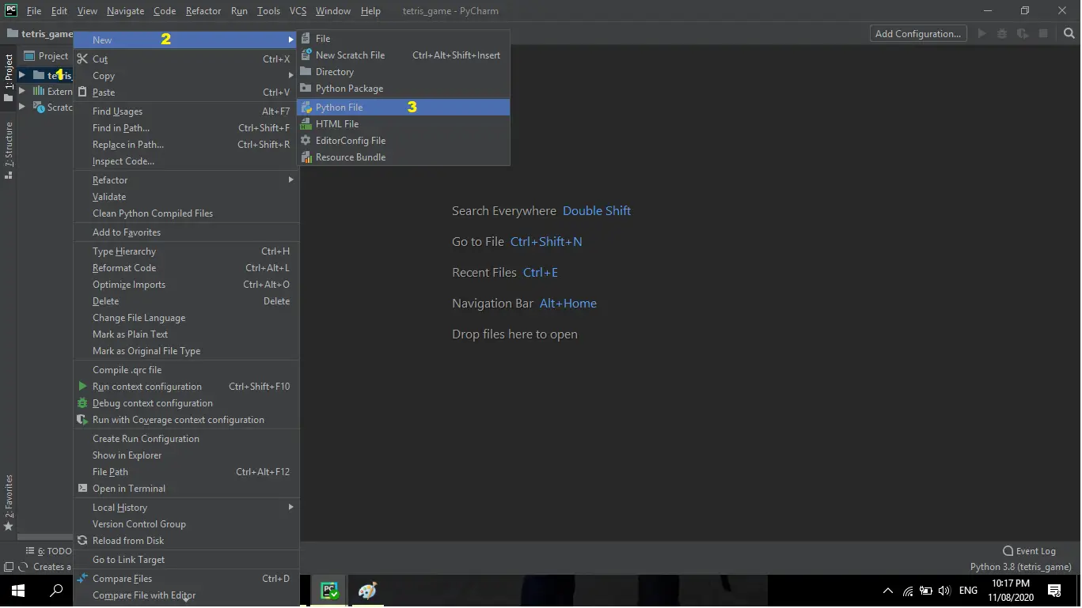
Task: Click the Add Configuration button
Action: pyautogui.click(x=917, y=34)
